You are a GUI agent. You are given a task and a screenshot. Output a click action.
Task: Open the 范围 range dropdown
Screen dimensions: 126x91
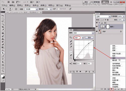(x=31, y=9)
